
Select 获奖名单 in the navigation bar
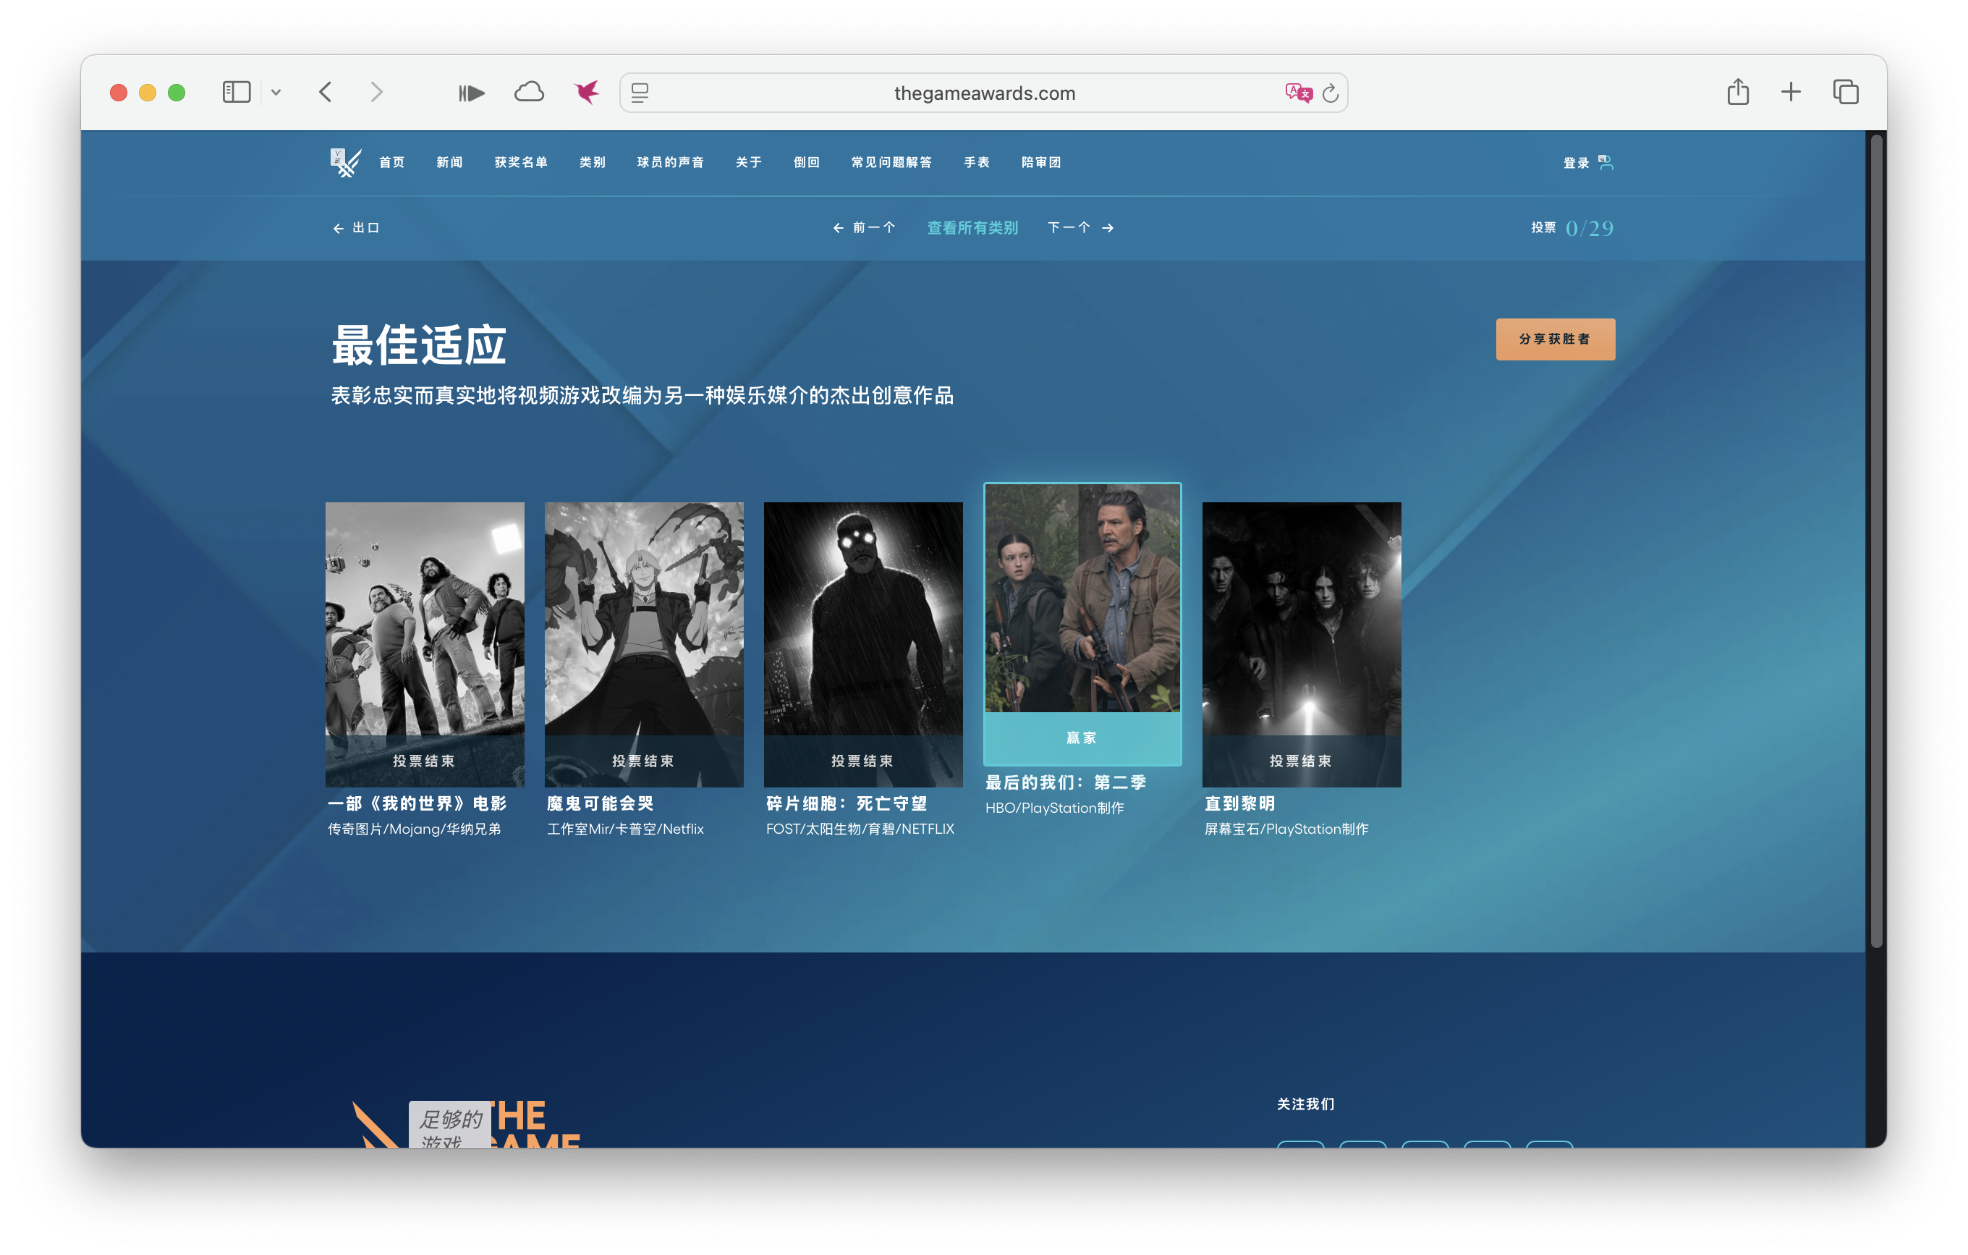coord(521,162)
